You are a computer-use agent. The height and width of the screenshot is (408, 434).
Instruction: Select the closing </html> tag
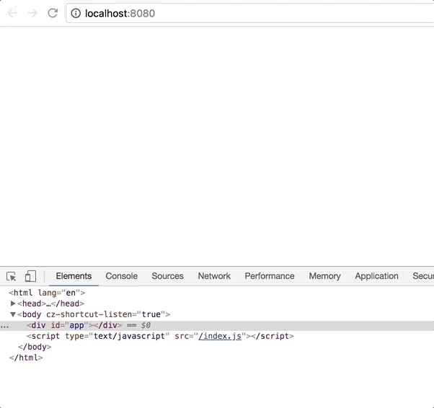(x=26, y=358)
